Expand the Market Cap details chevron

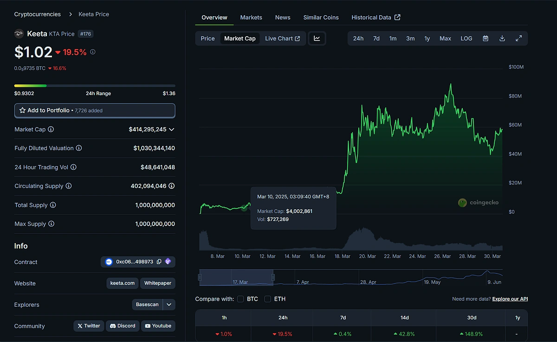[x=172, y=129]
